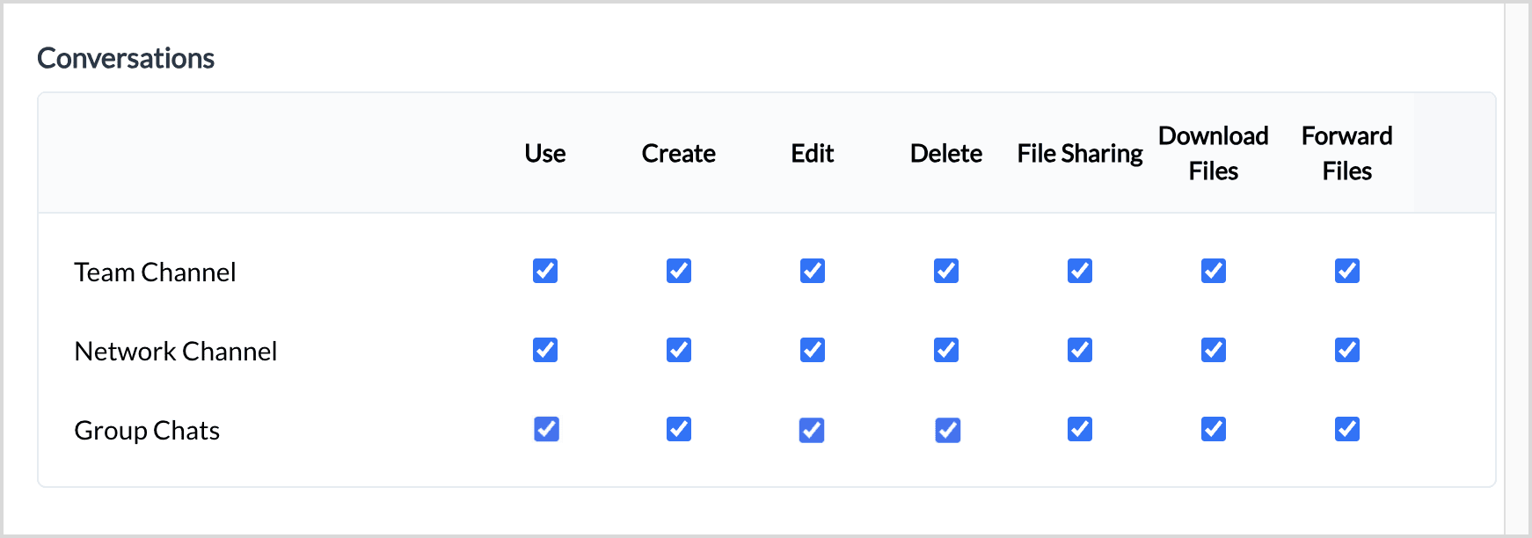Toggle Delete checkbox for Network Channel
The image size is (1532, 538).
[946, 350]
